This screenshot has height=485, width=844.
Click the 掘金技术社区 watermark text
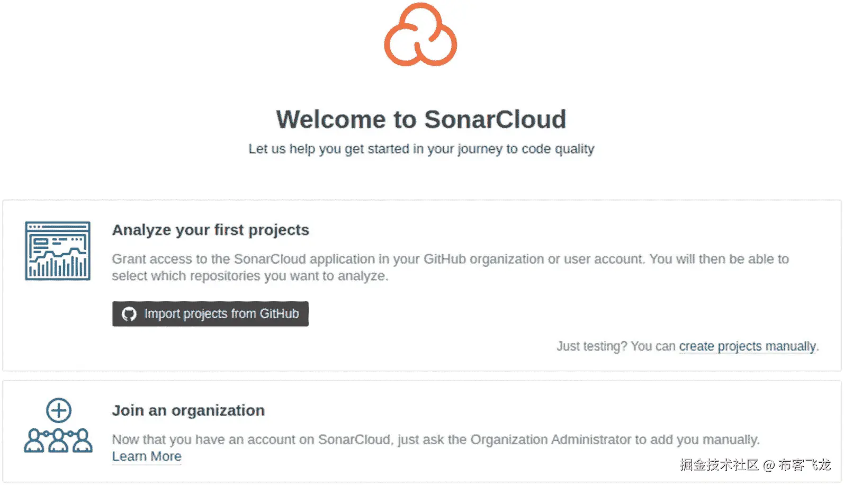[x=719, y=465]
